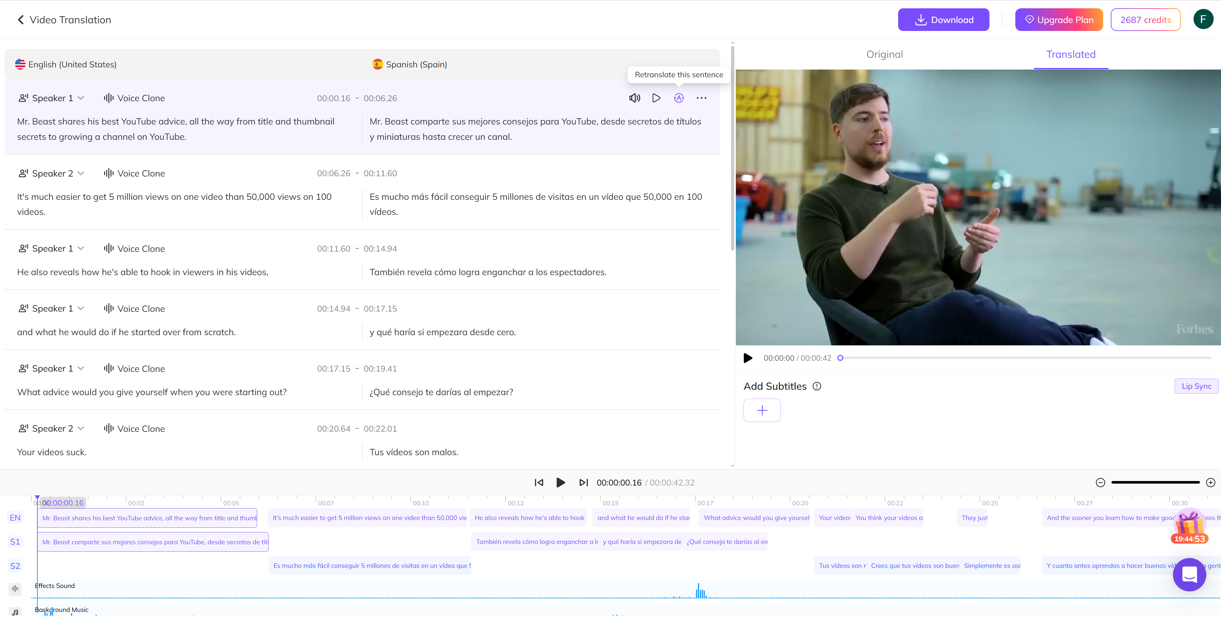1221x617 pixels.
Task: Play the video preview
Action: coord(748,358)
